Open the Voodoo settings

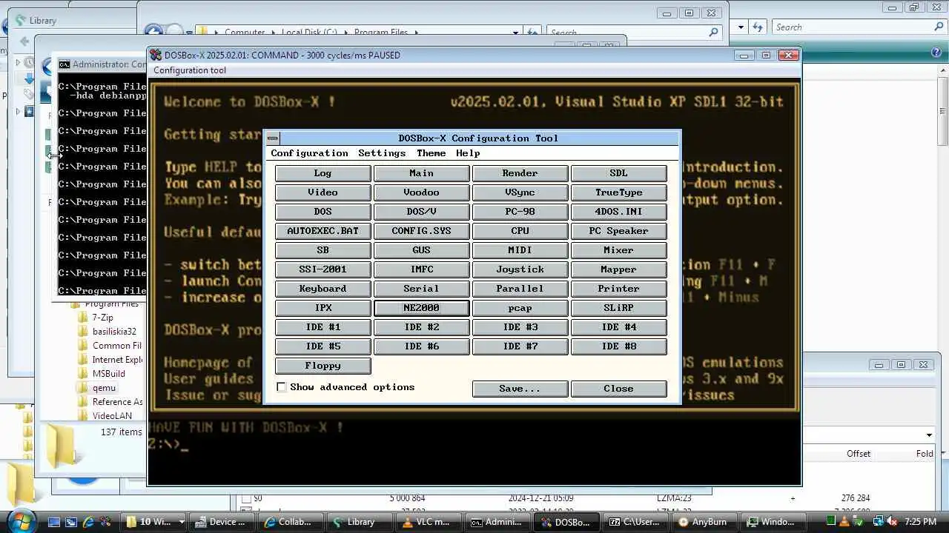tap(421, 192)
